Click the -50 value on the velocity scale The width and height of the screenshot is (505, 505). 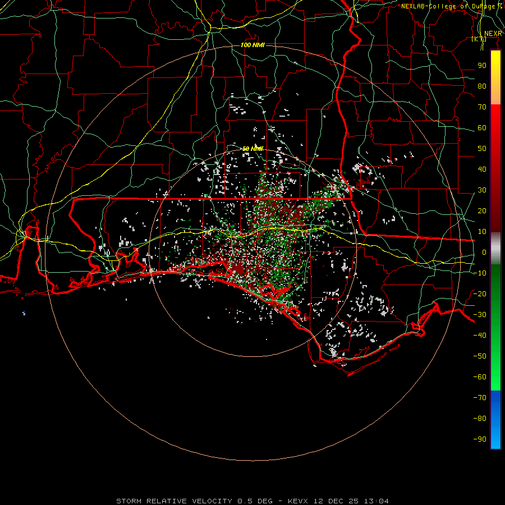tap(480, 356)
